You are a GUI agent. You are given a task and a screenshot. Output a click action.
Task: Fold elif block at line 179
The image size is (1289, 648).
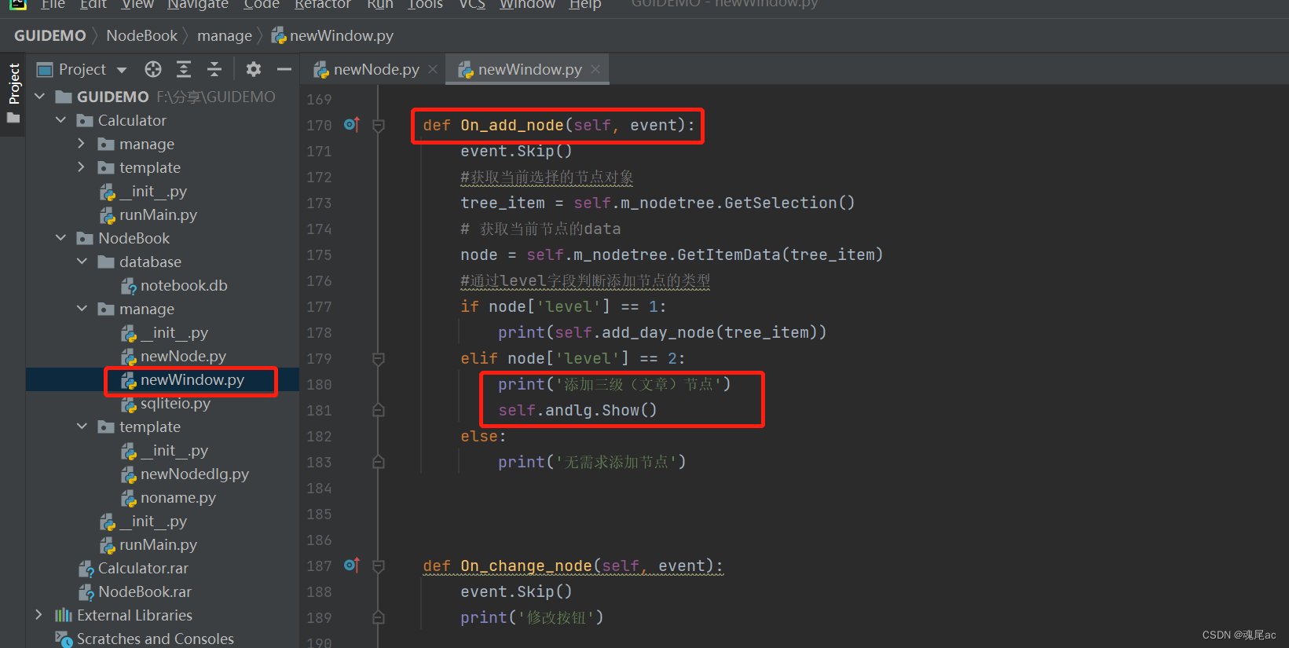pyautogui.click(x=379, y=359)
